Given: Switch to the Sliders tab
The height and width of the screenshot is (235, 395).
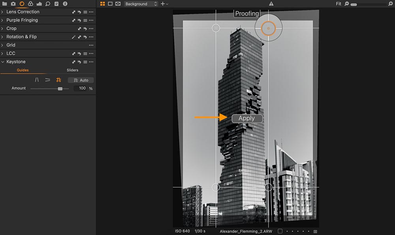Looking at the screenshot, I should tap(72, 70).
